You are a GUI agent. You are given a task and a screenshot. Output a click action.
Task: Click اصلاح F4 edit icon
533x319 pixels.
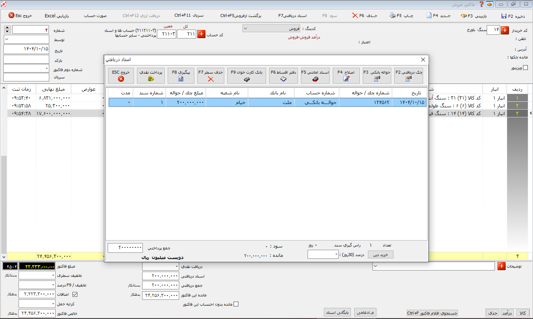346,78
